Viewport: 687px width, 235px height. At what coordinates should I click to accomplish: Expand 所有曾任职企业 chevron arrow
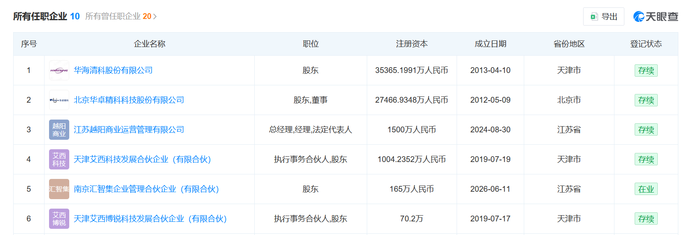click(155, 16)
